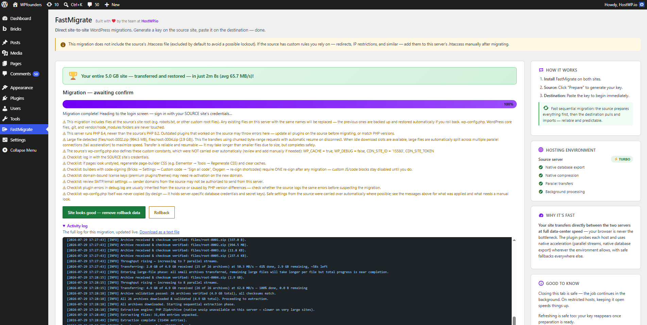Open the Settings sidebar icon
Image resolution: width=647 pixels, height=325 pixels.
[x=5, y=140]
